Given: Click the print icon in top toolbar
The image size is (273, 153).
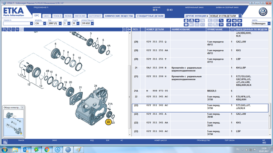Looking at the screenshot, I should [186, 21].
